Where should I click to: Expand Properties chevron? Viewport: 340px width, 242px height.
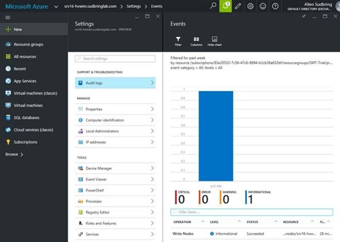coord(152,109)
